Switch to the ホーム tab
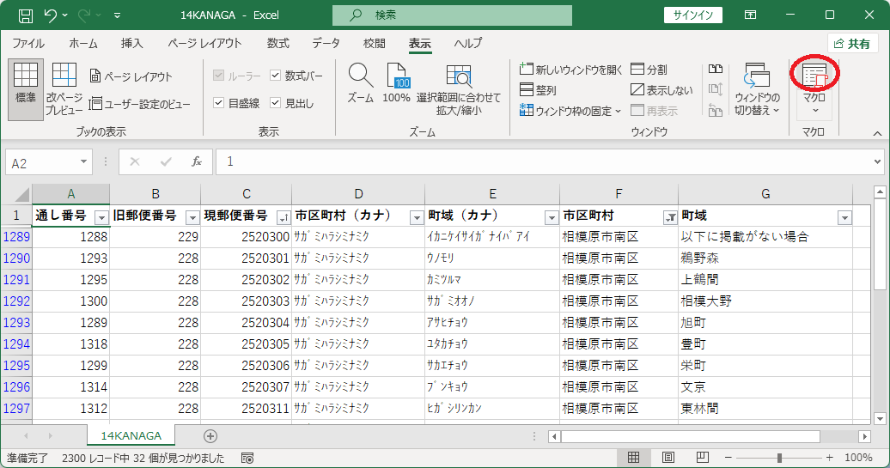Screen dimensions: 890x468 (83, 44)
